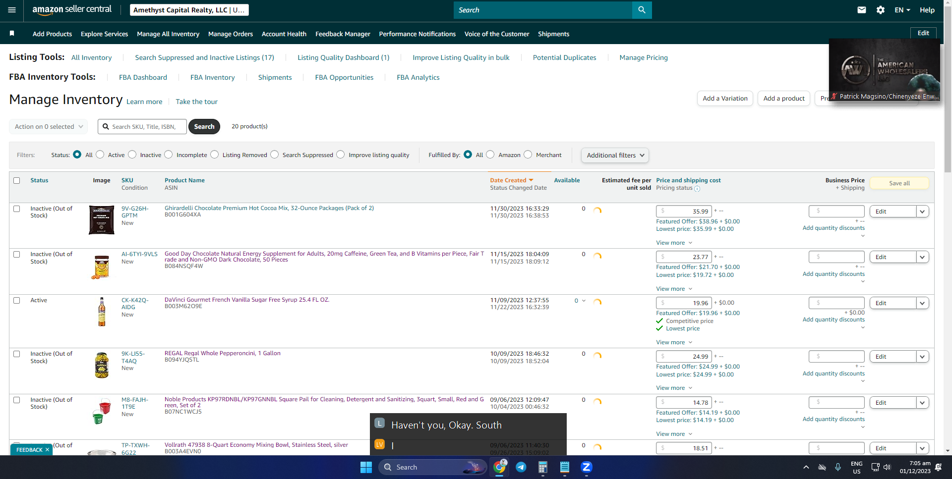
Task: Click into the SKU, Title, ISBN search field
Action: 142,126
